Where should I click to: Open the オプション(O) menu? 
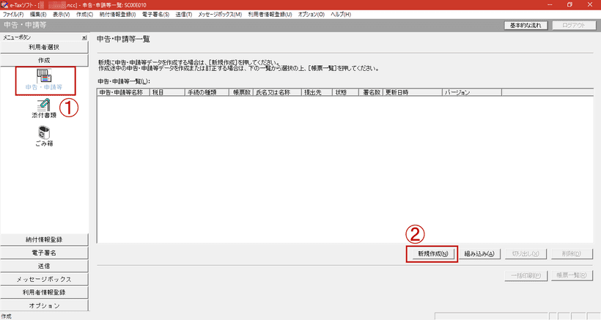(x=311, y=15)
